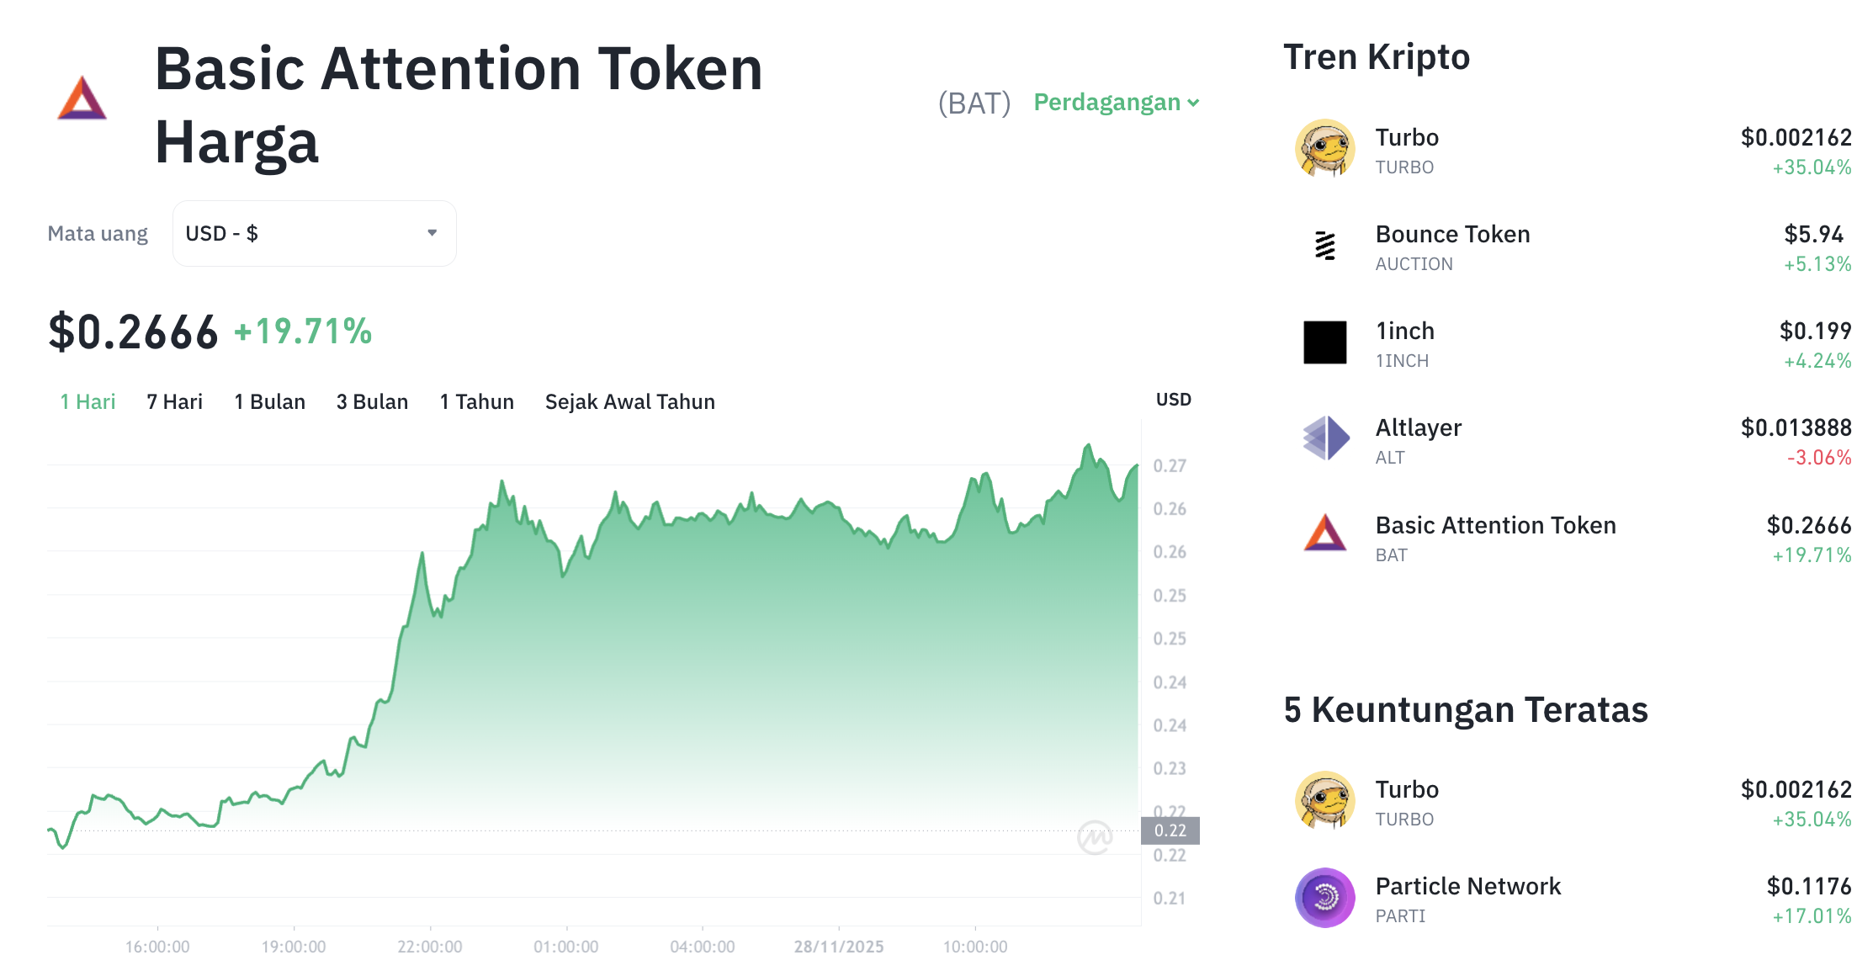Click the Turbo icon under 5 Keuntungan Teratas

[1324, 800]
